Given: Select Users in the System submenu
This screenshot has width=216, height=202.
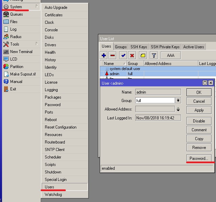Looking at the screenshot, I should coord(50,187).
